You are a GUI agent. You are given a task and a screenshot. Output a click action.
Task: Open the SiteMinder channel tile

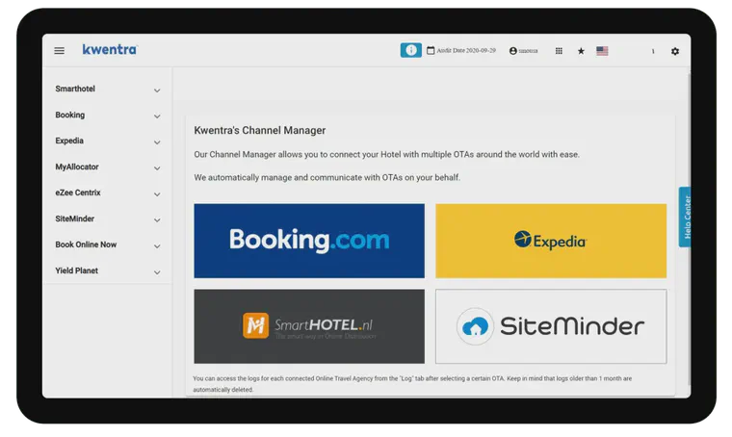tap(551, 326)
